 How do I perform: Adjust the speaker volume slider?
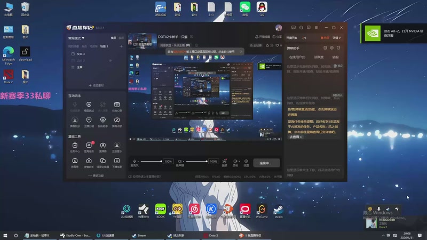[196, 162]
